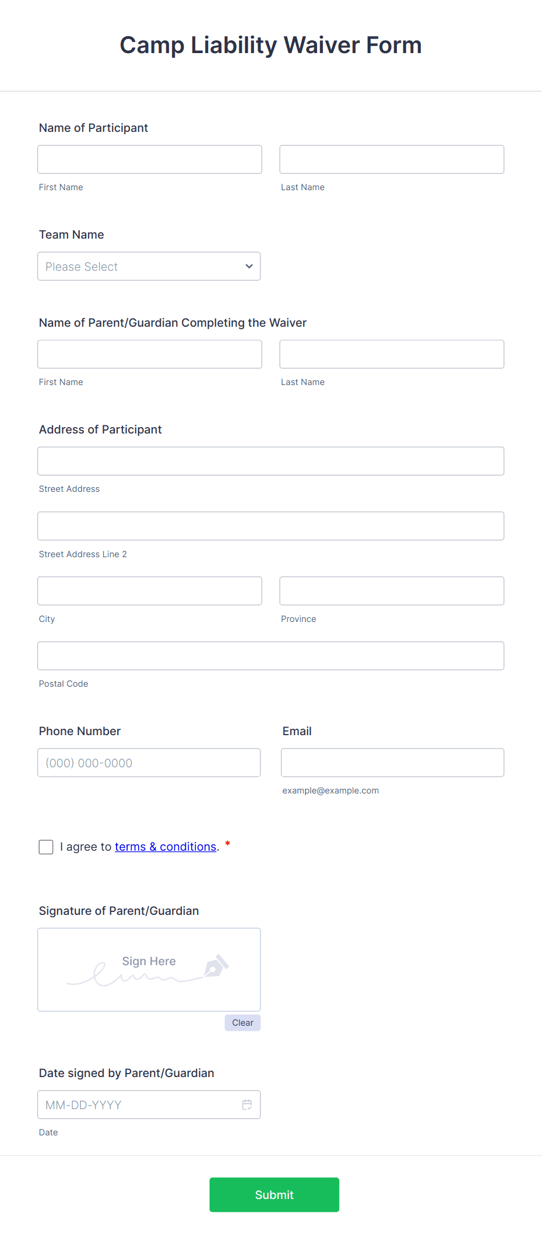Screen dimensions: 542x1241
Task: Click the Street Address field
Action: [x=270, y=460]
